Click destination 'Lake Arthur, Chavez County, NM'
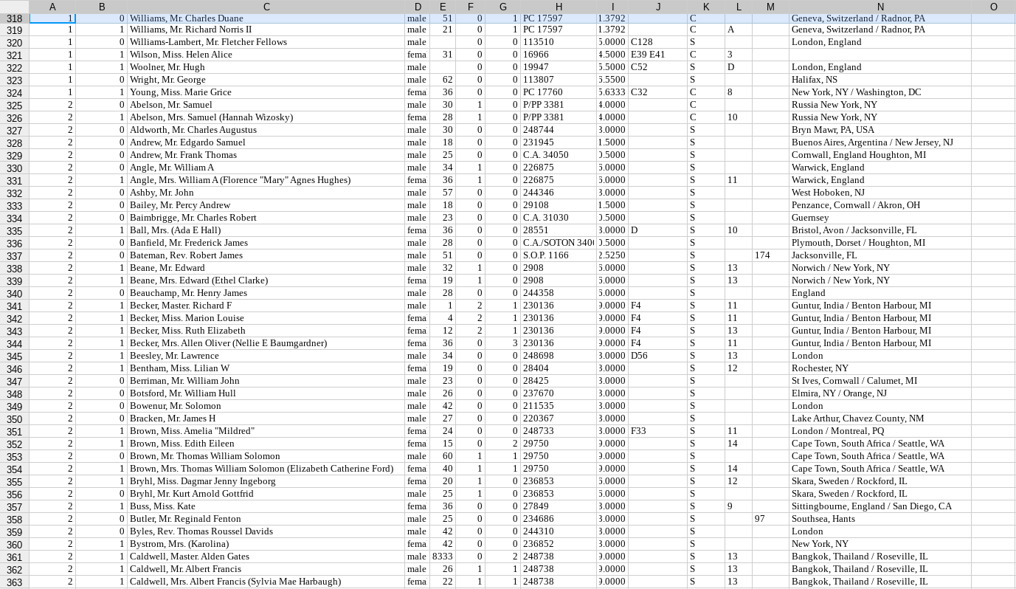The height and width of the screenshot is (589, 1016). coord(880,418)
